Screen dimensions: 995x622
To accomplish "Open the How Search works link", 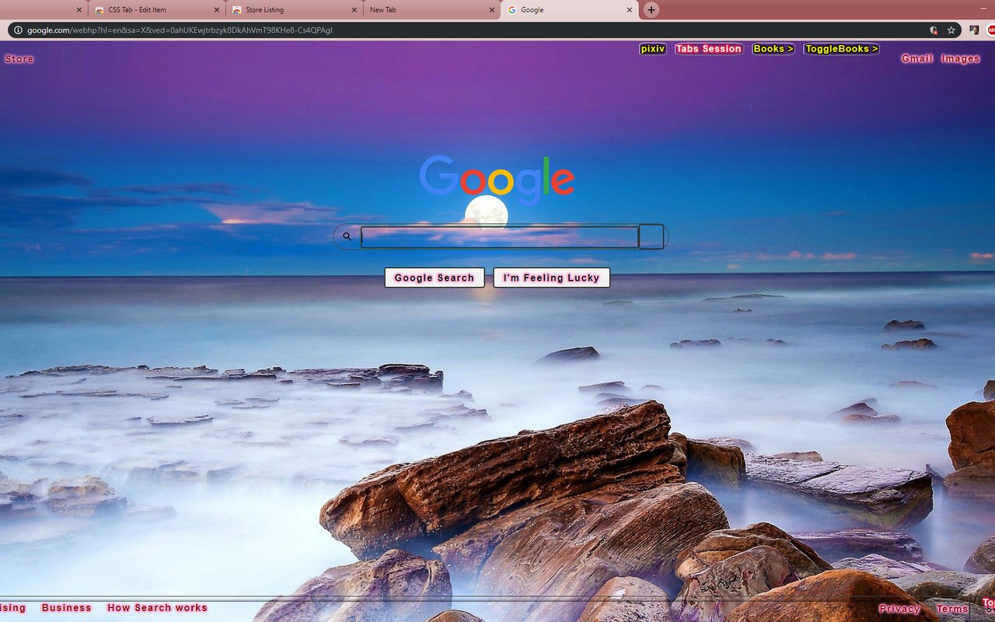I will pyautogui.click(x=158, y=608).
